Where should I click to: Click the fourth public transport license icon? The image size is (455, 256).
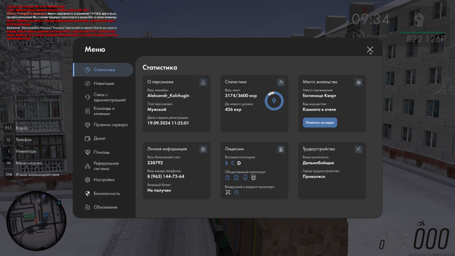pos(253,177)
